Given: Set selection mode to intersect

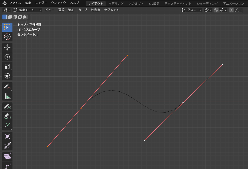Looking at the screenshot, I should [25, 17].
